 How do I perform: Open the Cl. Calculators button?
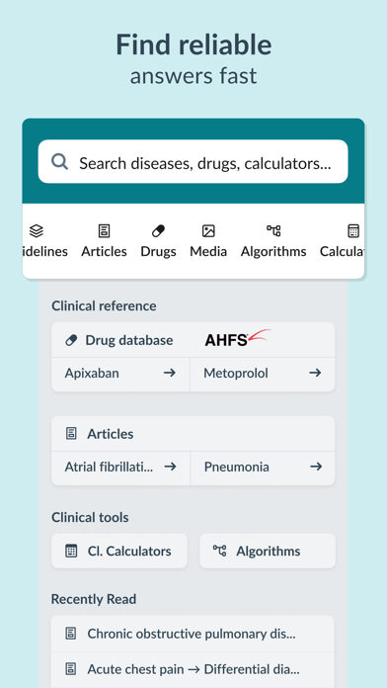coord(119,551)
